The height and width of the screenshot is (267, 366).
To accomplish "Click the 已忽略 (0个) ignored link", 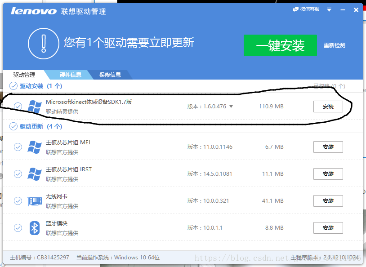I will (329, 86).
